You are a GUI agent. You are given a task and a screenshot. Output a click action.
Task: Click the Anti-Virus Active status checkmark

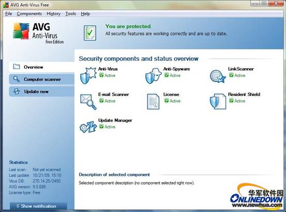coord(101,75)
